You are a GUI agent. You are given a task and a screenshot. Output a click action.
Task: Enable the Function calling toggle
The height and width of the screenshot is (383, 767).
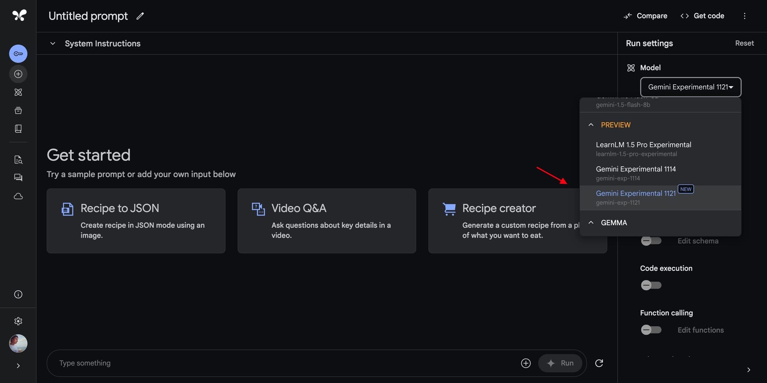tap(651, 330)
